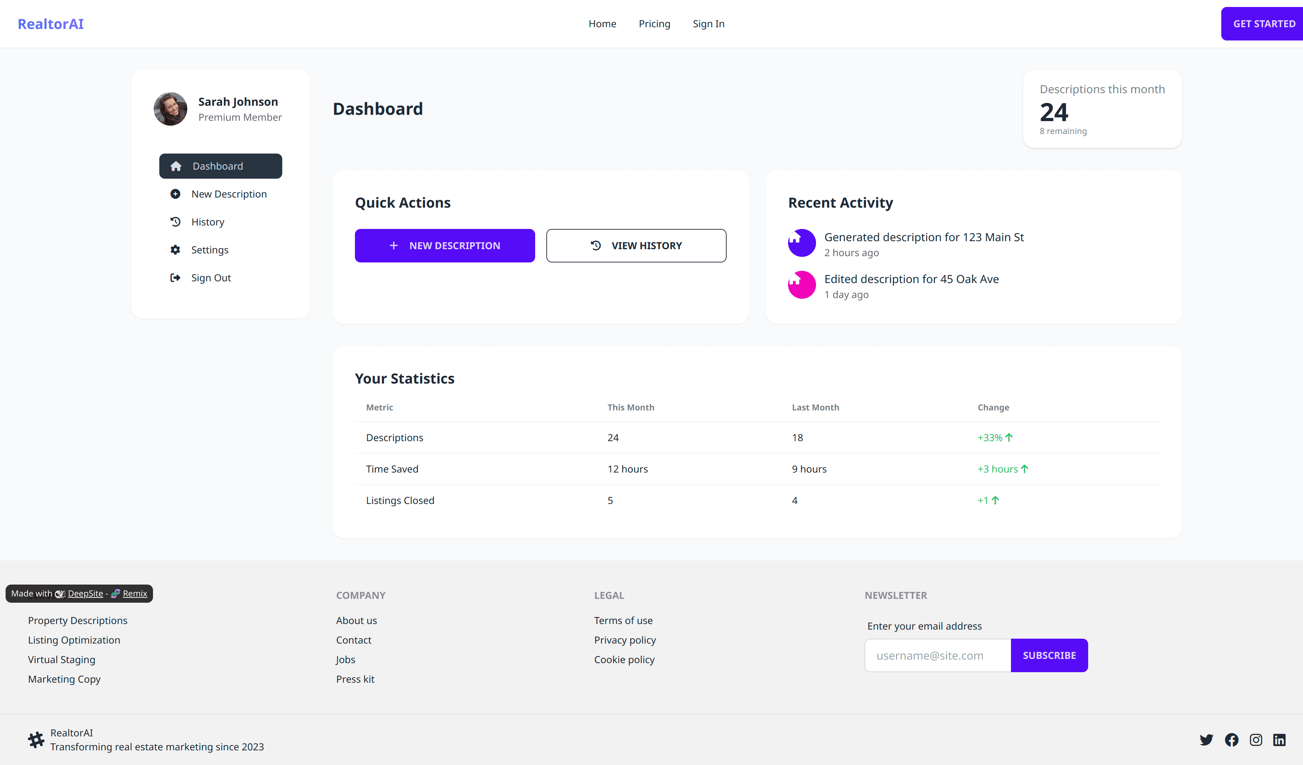This screenshot has height=765, width=1303.
Task: Click the Facebook icon in the footer
Action: coord(1231,740)
